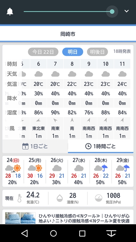Select the 明後日 day pill
The image size is (136, 242).
click(97, 52)
